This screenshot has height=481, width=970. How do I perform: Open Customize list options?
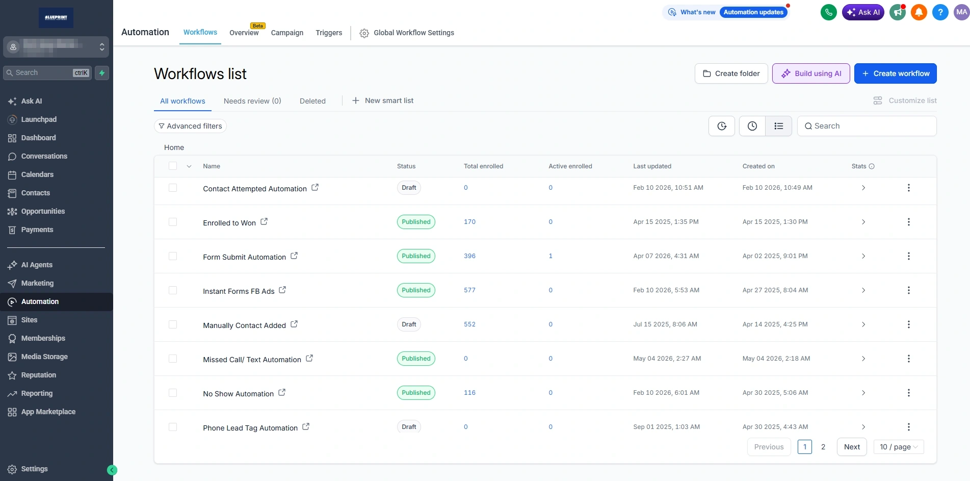[x=905, y=100]
